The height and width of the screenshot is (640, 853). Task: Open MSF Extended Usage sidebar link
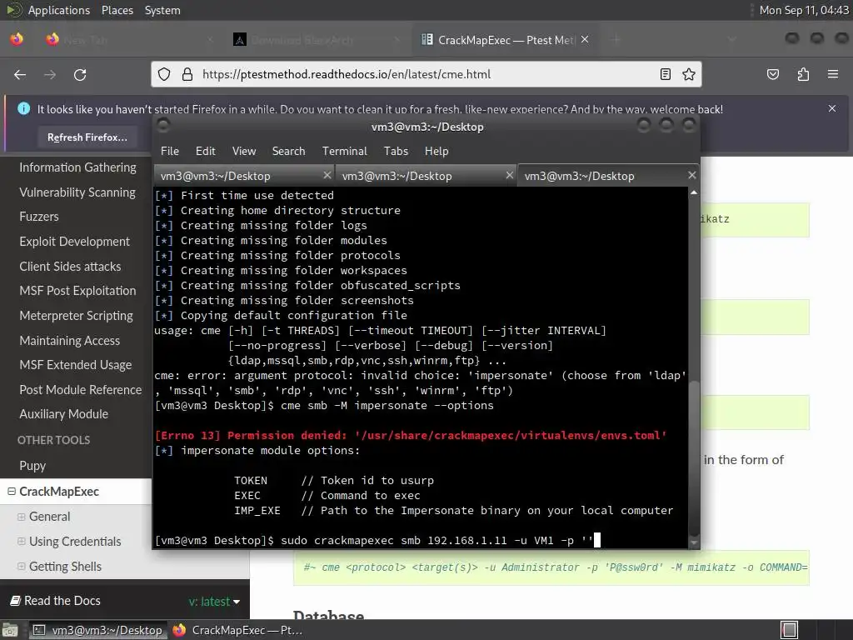click(76, 365)
